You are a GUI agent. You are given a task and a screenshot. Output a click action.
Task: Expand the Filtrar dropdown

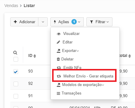[x=99, y=22]
